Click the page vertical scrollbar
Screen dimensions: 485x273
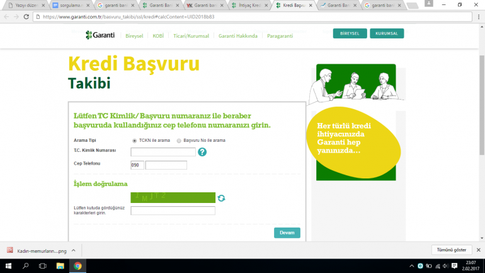pos(482,105)
